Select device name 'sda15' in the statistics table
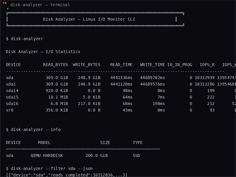This screenshot has height=177, width=236. (x=12, y=97)
